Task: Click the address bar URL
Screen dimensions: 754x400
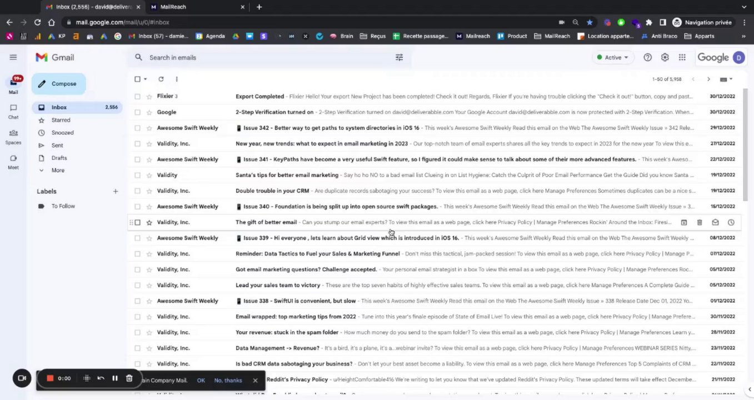Action: coord(123,22)
